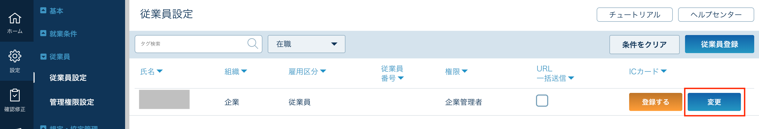Sort by 氏名 column arrow

pyautogui.click(x=160, y=71)
